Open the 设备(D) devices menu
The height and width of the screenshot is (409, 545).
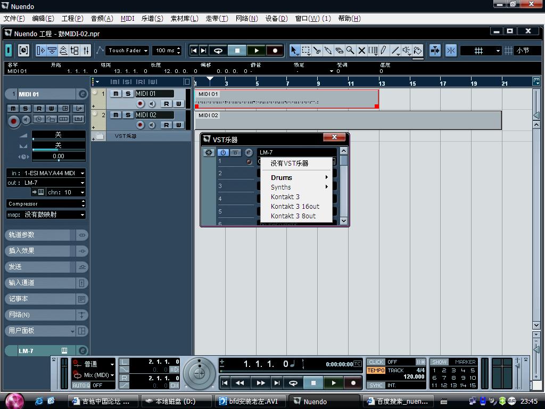(276, 19)
